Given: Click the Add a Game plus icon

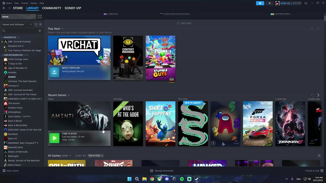Looking at the screenshot, I should point(4,171).
